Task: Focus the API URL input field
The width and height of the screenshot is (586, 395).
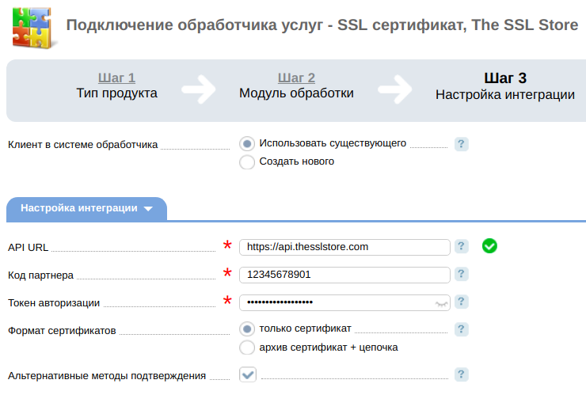Action: click(344, 247)
